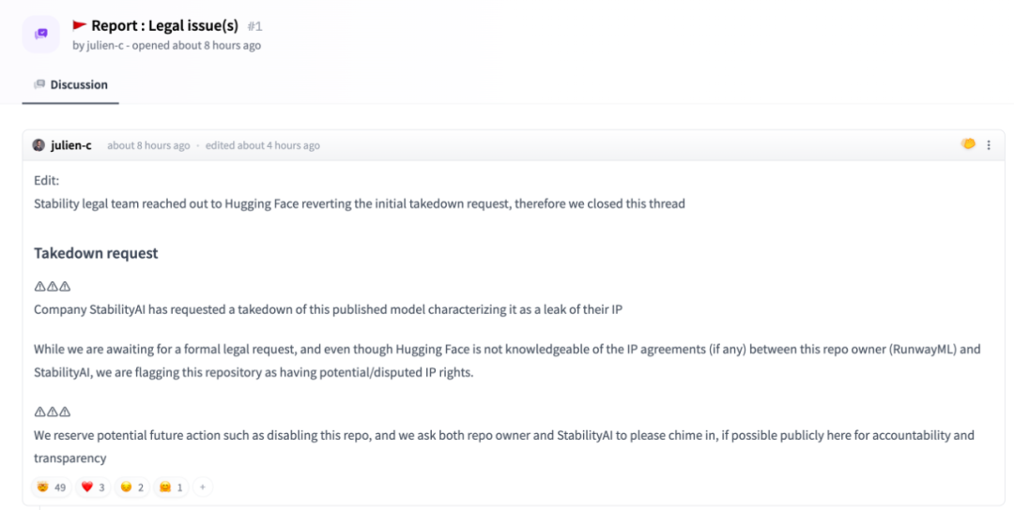The height and width of the screenshot is (510, 1014).
Task: Click the 'Takedown request' heading
Action: [96, 253]
